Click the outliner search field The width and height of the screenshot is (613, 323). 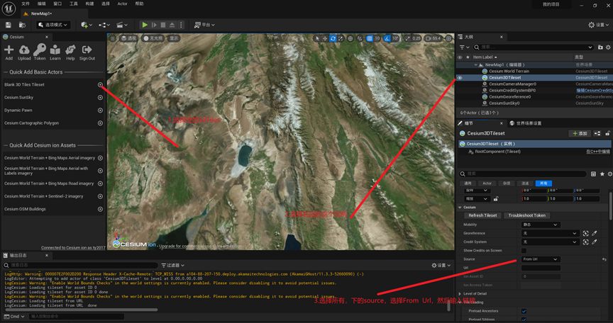[x=534, y=47]
